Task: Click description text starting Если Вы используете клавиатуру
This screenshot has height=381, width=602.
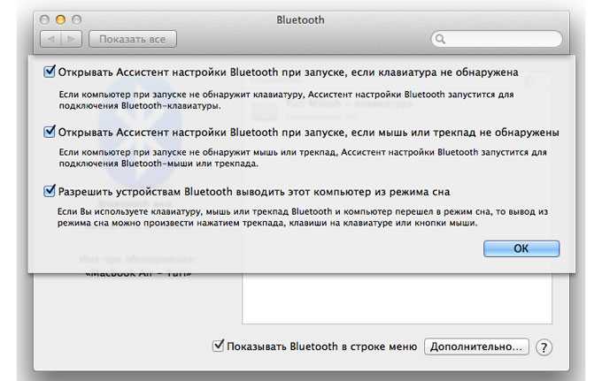Action: coord(303,217)
